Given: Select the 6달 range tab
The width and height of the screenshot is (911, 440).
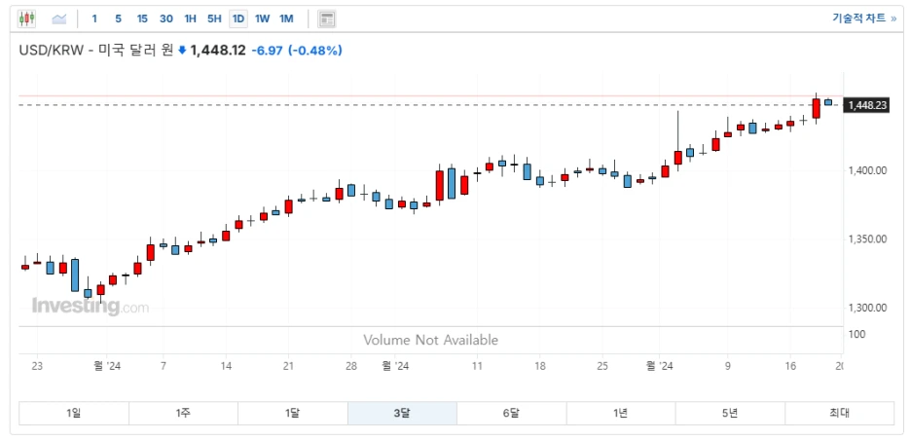Looking at the screenshot, I should (x=511, y=414).
